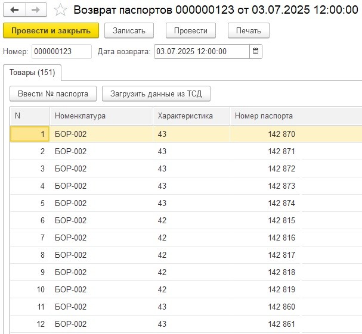Click the yellow Провести и закрыть button
Image resolution: width=362 pixels, height=334 pixels.
coord(51,31)
